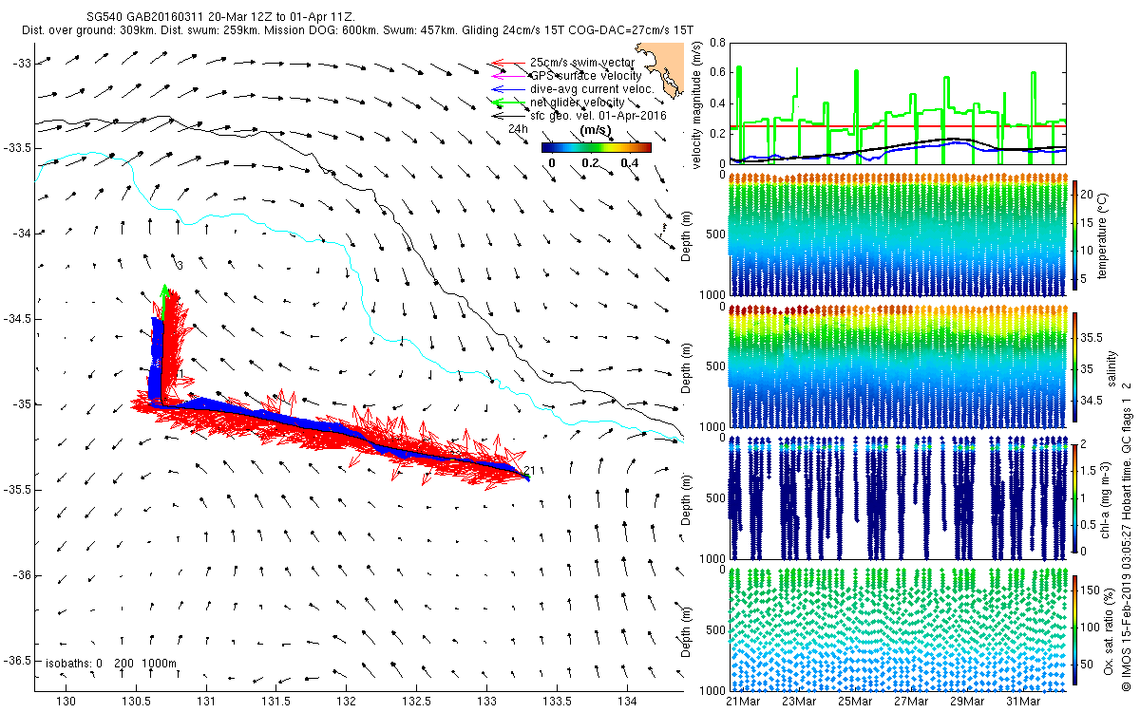Viewport: 1140px width, 712px height.
Task: Click the '27Mar' date tick
Action: [911, 702]
